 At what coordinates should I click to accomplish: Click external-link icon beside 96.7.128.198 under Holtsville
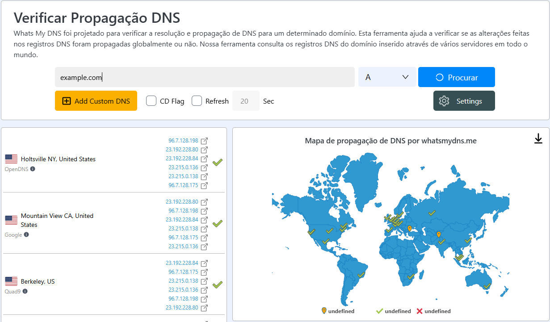(x=204, y=141)
